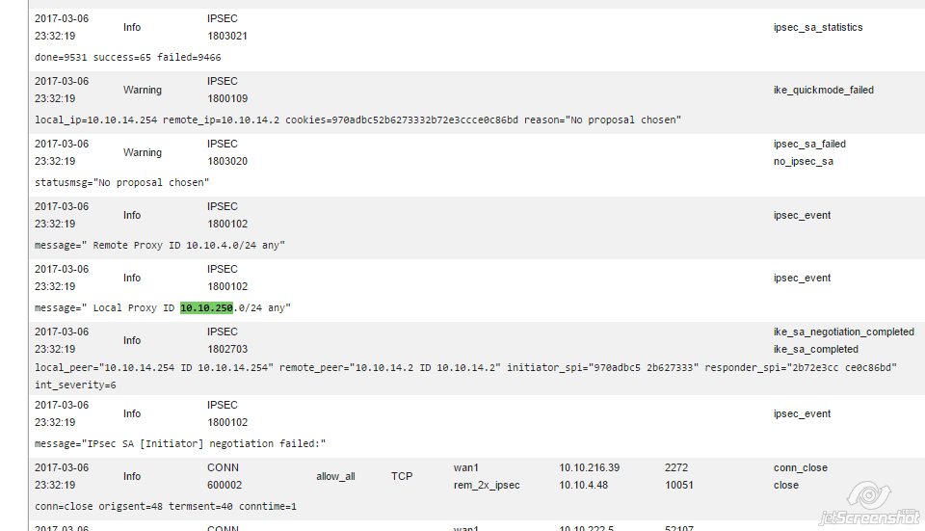Click the Warning severity beside ike_quickmode_failed
925x531 pixels.
(x=143, y=90)
